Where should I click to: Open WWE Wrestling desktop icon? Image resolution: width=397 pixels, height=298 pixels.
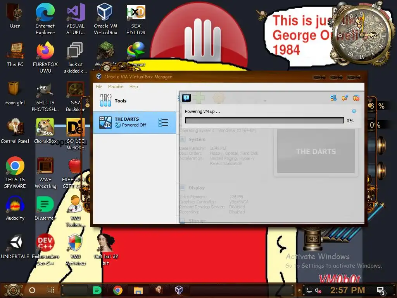tap(45, 173)
